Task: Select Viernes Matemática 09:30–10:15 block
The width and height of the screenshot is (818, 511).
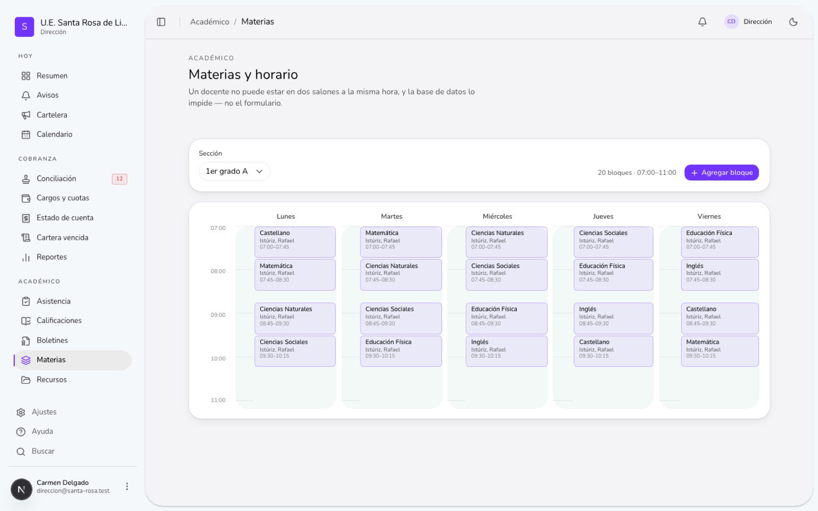Action: tap(720, 351)
